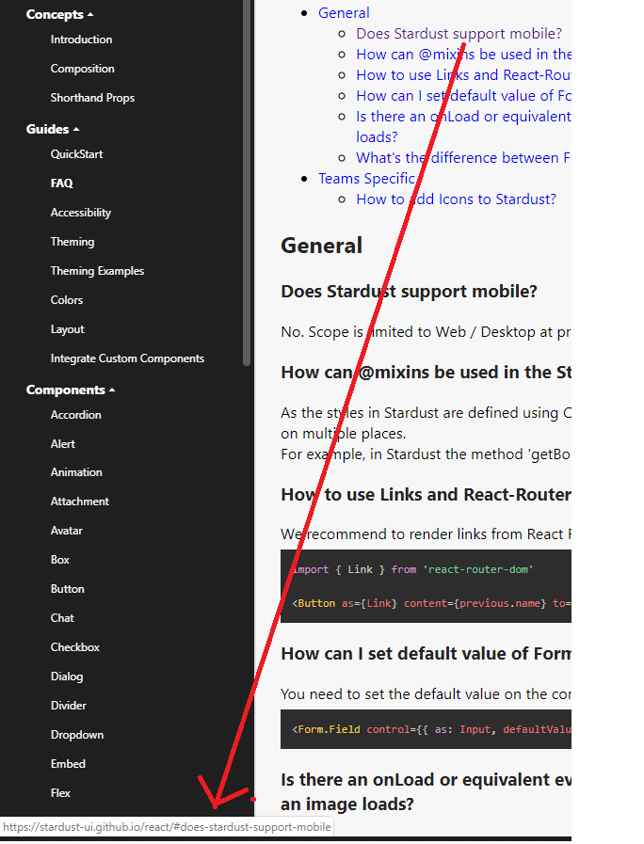Open the Flex component page
644x844 pixels.
click(60, 792)
